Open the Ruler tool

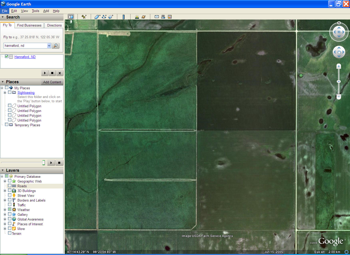click(x=123, y=17)
